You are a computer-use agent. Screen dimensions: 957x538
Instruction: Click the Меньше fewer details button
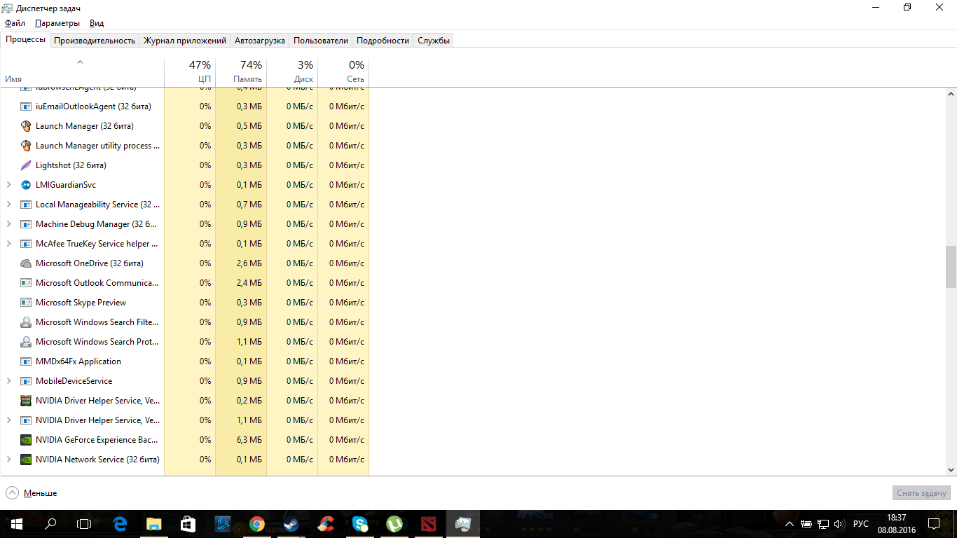(32, 493)
